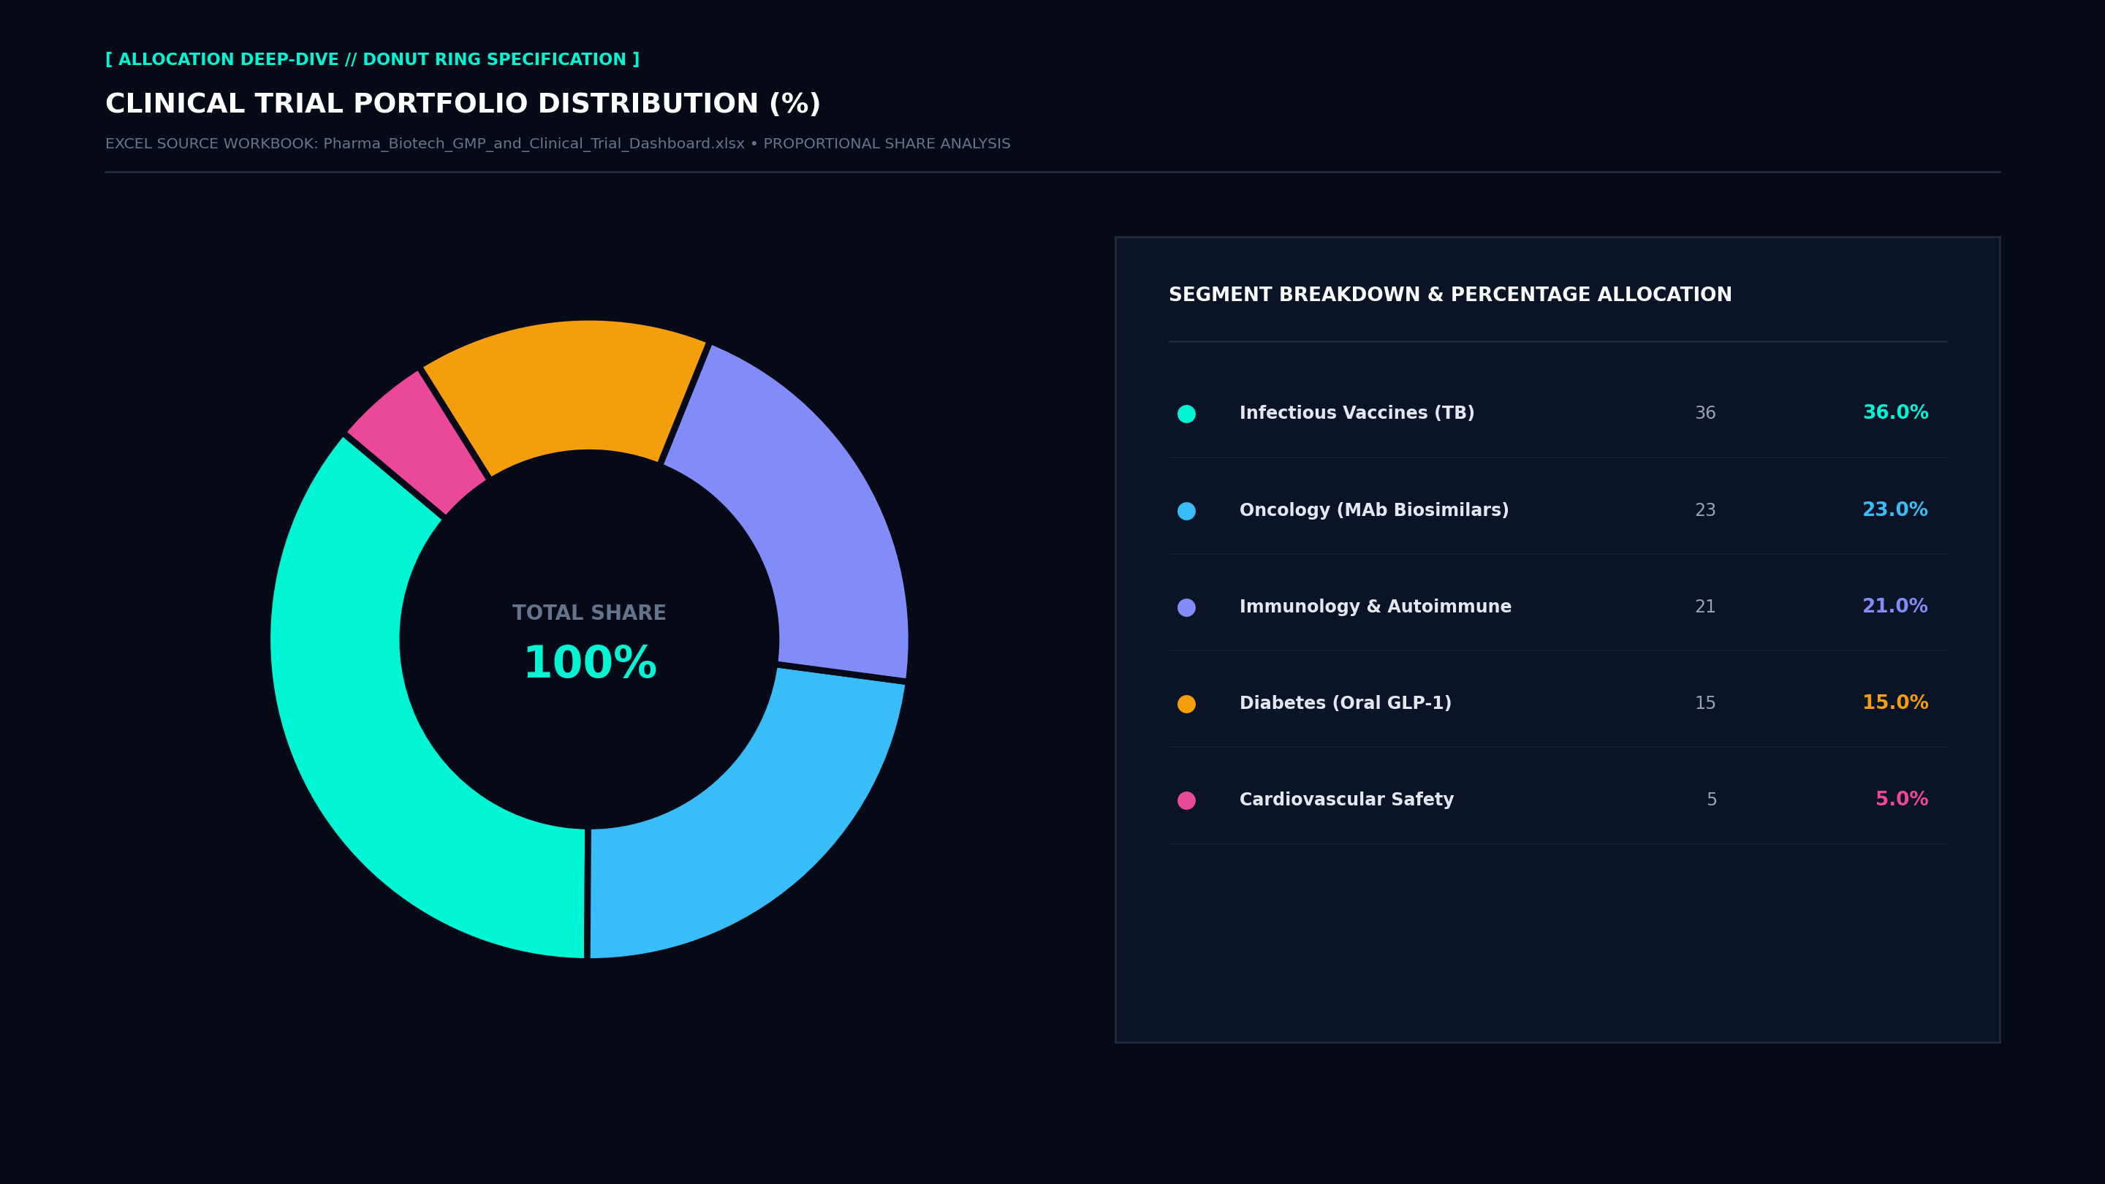Screen dimensions: 2105x1184
Task: Click 'Diabetes (Oral GLP-1)' label
Action: click(1345, 704)
